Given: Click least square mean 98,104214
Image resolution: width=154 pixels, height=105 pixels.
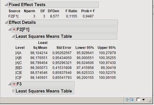Looking at the screenshot, I should click(x=39, y=53).
